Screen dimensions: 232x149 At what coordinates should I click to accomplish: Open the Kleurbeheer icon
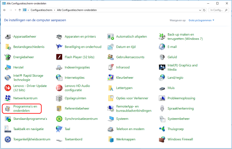click(111, 78)
